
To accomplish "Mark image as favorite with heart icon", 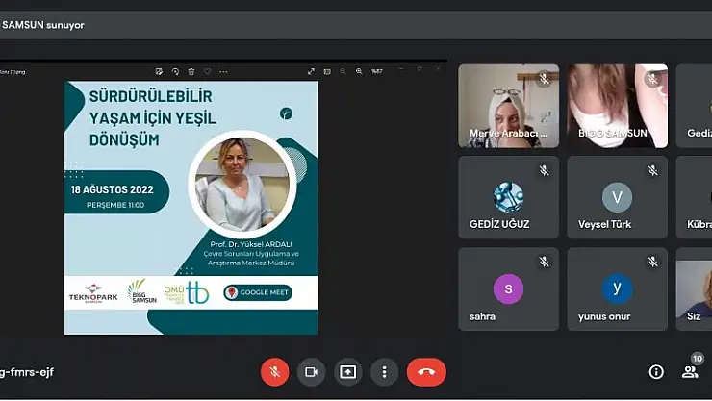I will tap(207, 71).
